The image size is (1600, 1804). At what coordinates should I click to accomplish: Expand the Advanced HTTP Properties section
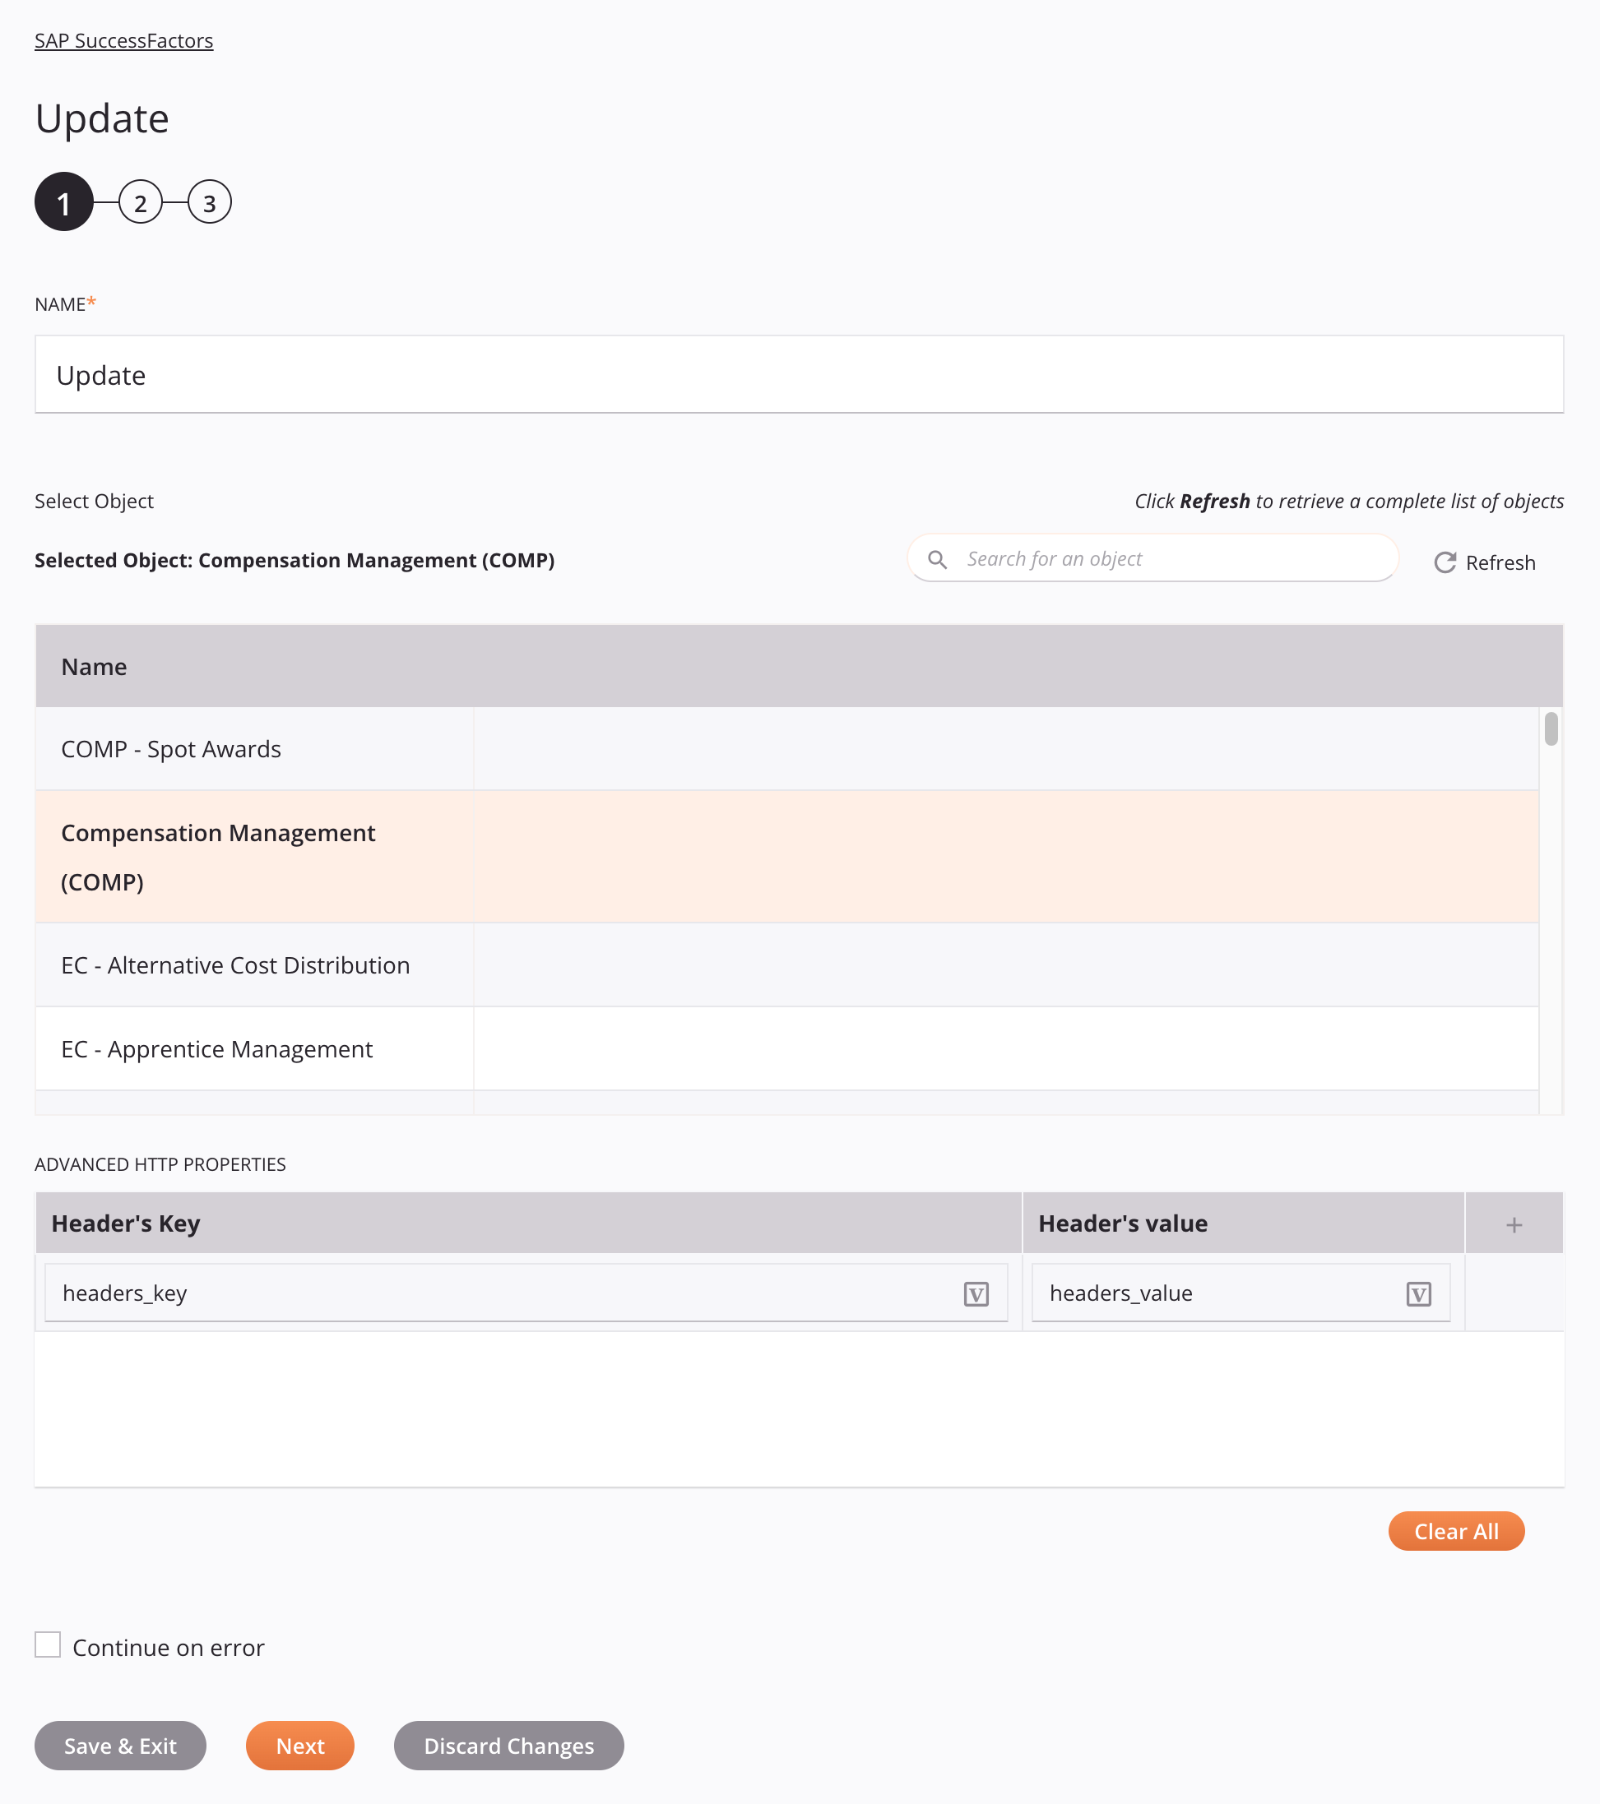click(x=160, y=1163)
